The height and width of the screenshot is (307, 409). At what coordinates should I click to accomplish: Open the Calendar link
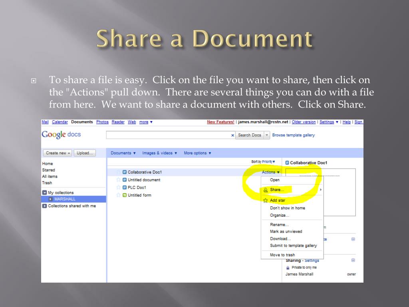pos(60,122)
